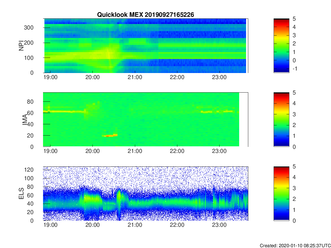Click the ELS spectrogram plot area
Image resolution: width=331 pixels, height=248 pixels.
tap(145, 193)
